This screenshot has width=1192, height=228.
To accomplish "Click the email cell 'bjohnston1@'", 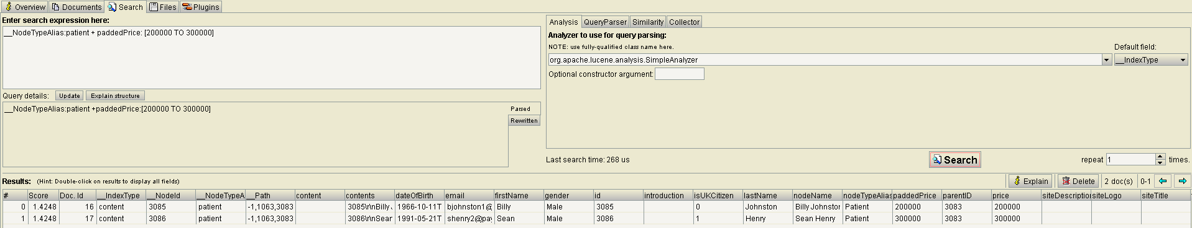I will pos(469,207).
